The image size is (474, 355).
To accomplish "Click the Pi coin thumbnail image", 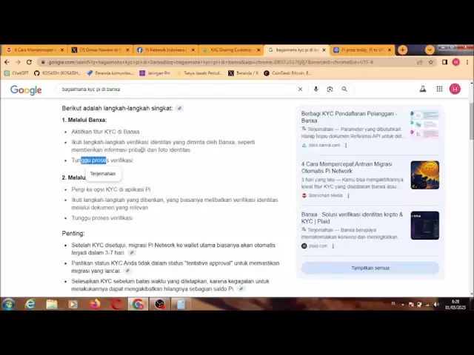I will tap(424, 175).
